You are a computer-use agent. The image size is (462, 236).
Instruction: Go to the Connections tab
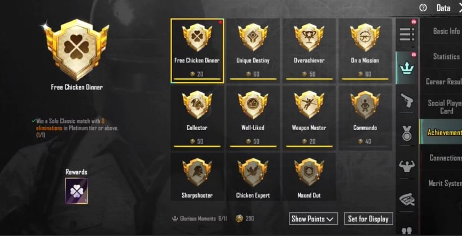coord(441,158)
